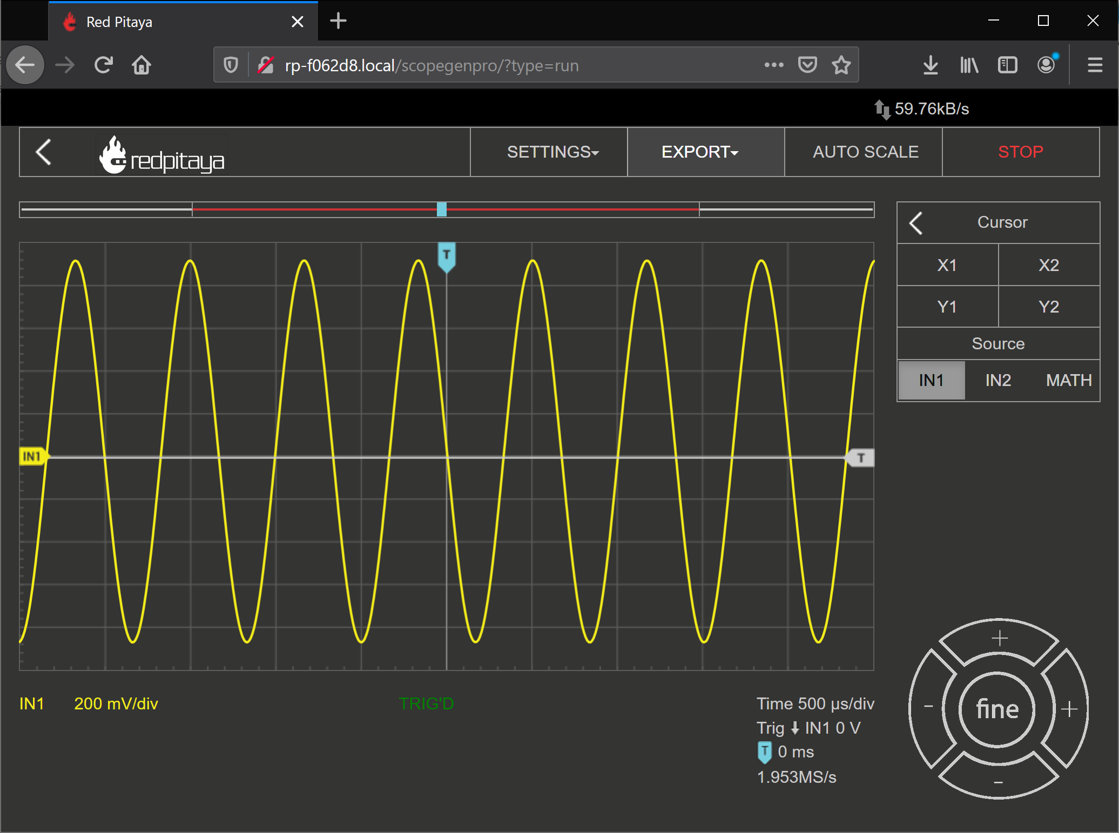The image size is (1119, 833).
Task: Click the trigger level T marker
Action: pos(860,458)
